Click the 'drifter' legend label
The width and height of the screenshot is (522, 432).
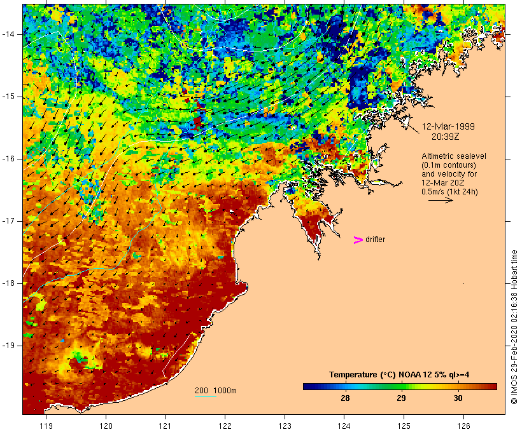375,240
